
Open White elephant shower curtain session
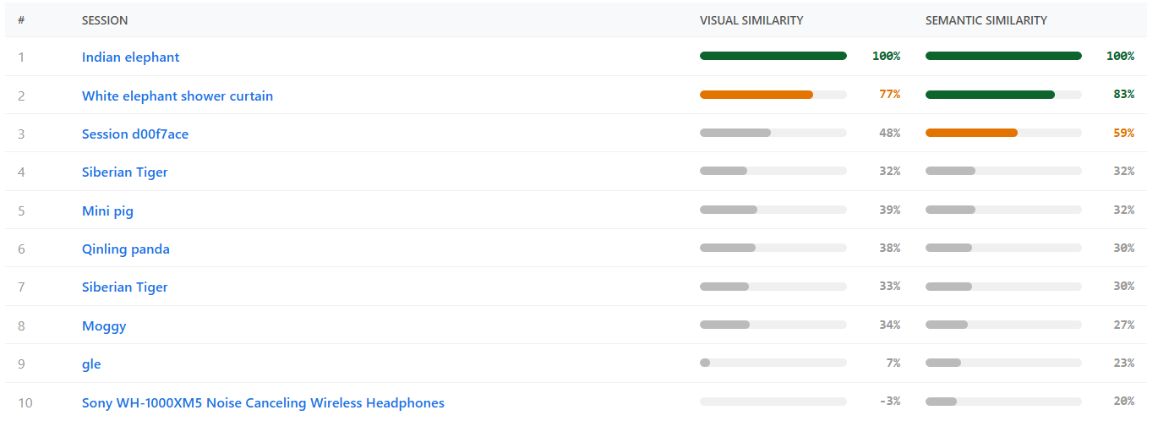[177, 96]
